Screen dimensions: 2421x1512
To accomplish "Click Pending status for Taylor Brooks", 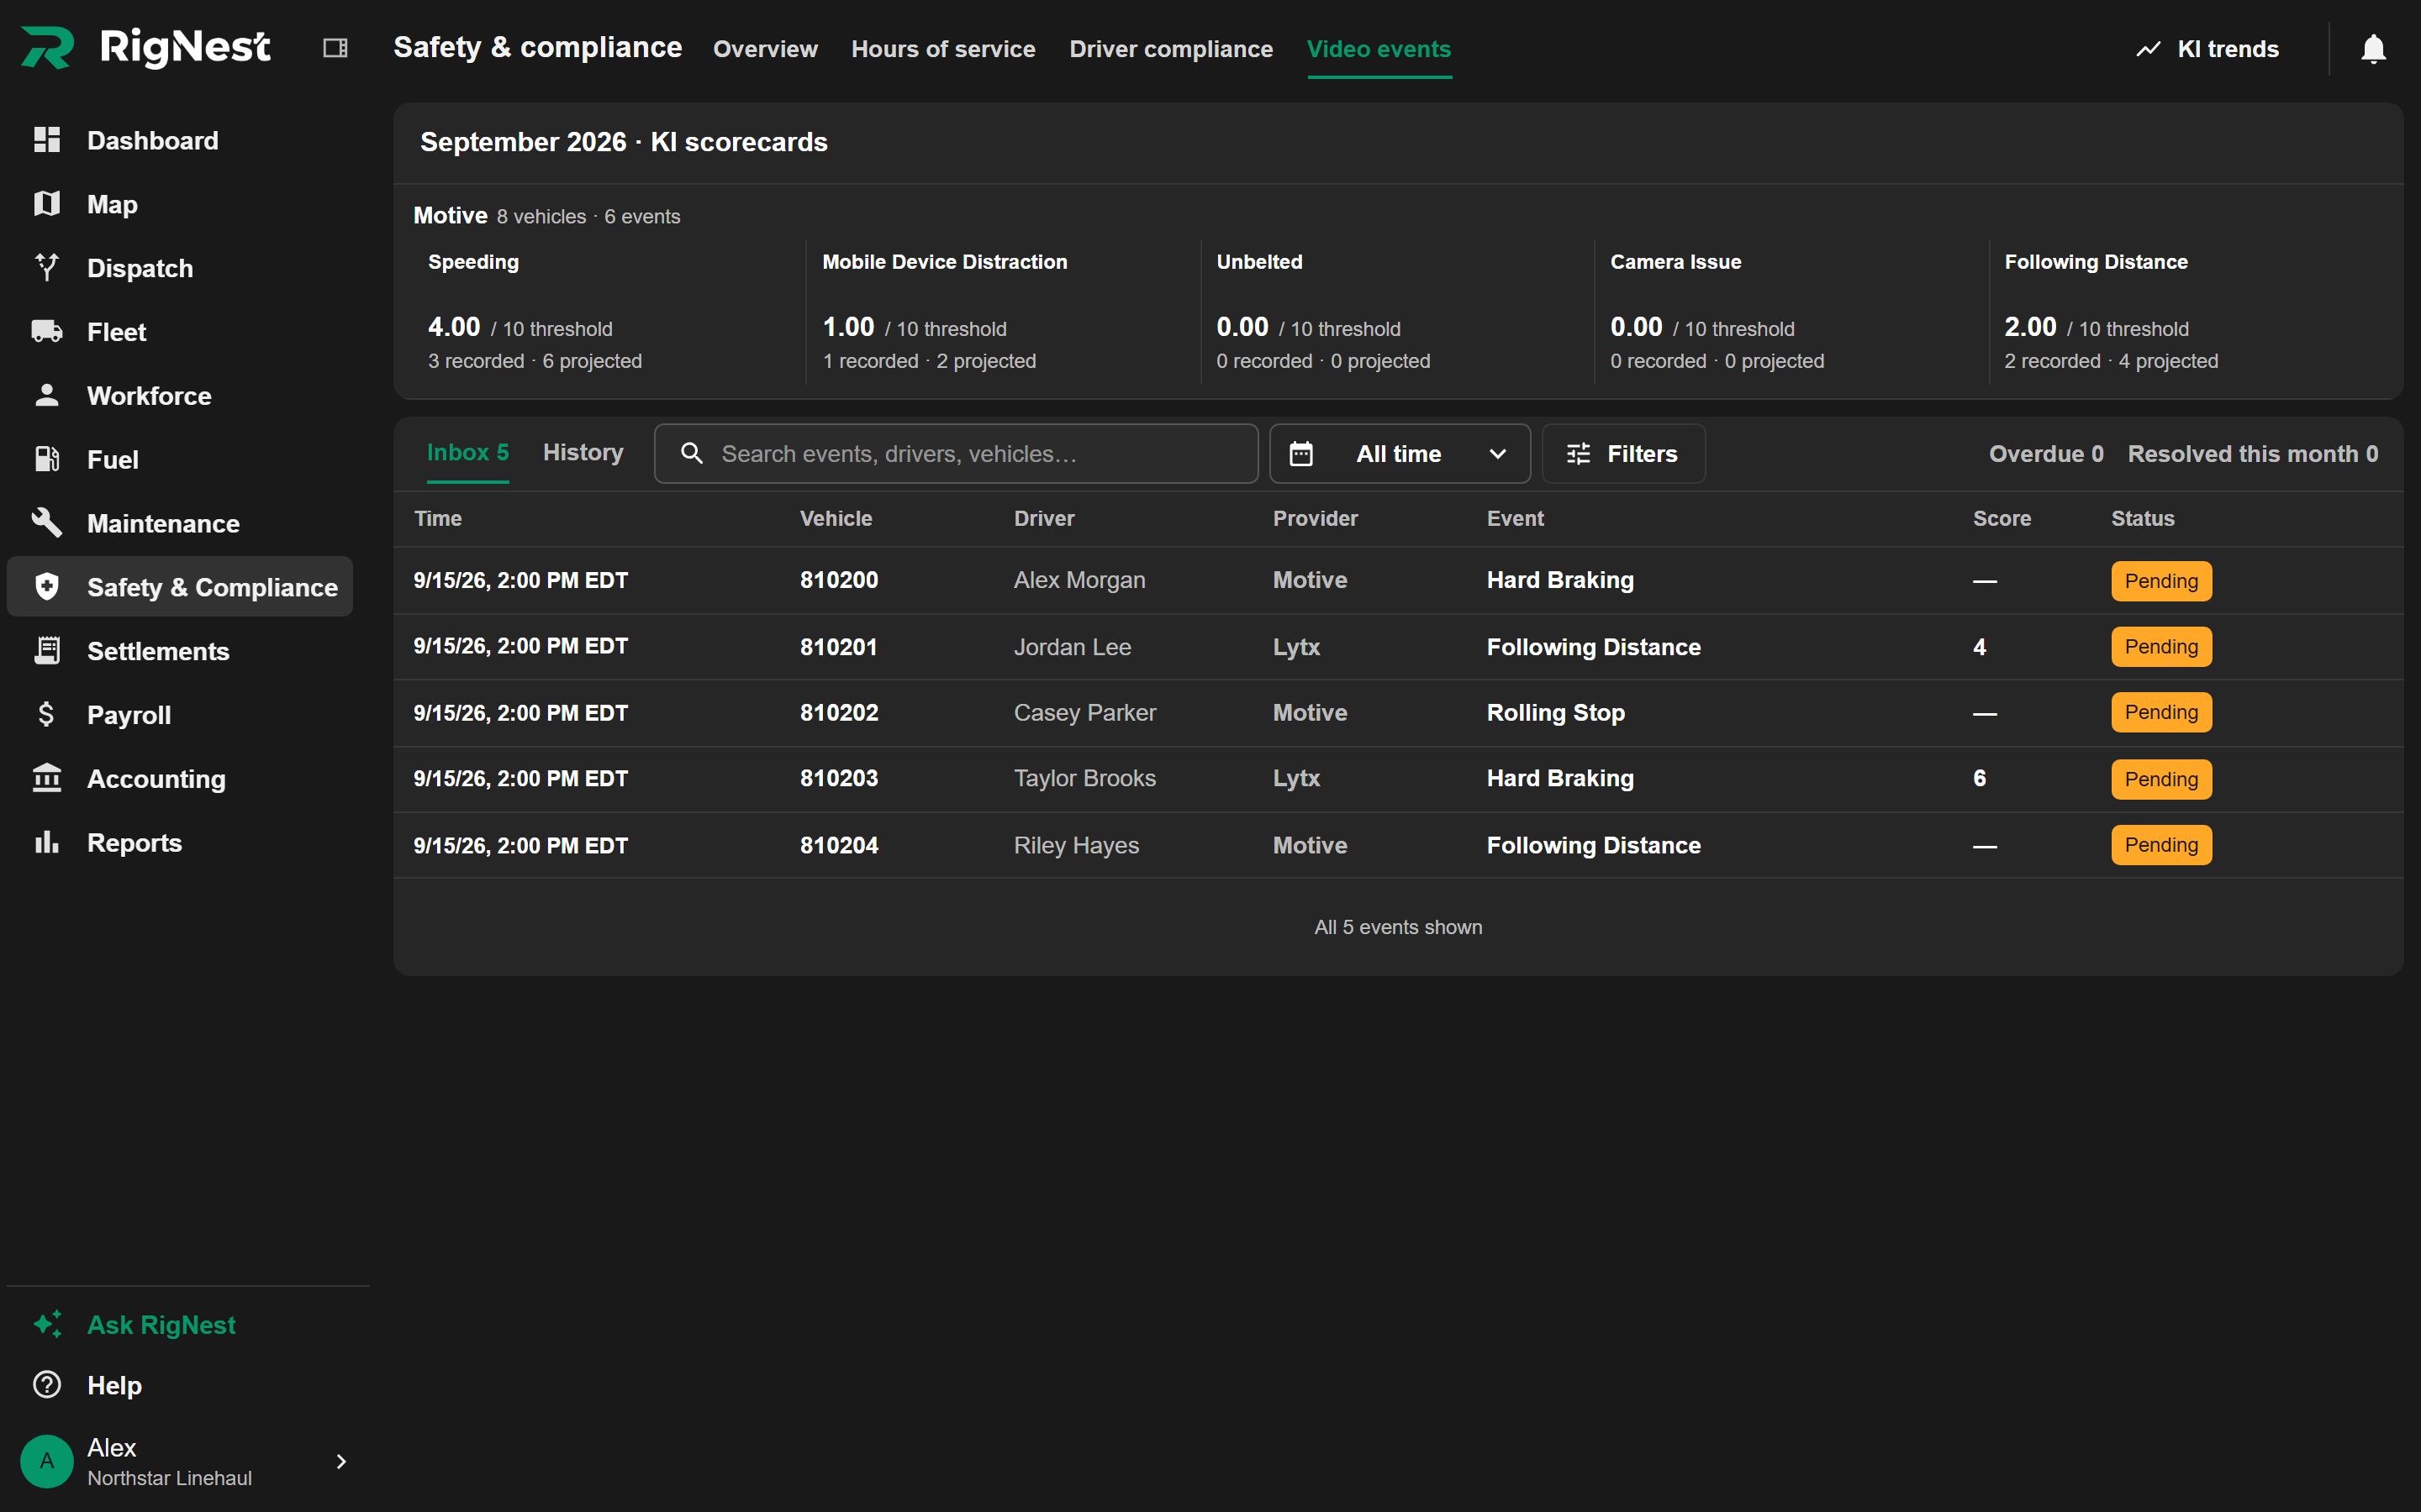I will pyautogui.click(x=2161, y=779).
